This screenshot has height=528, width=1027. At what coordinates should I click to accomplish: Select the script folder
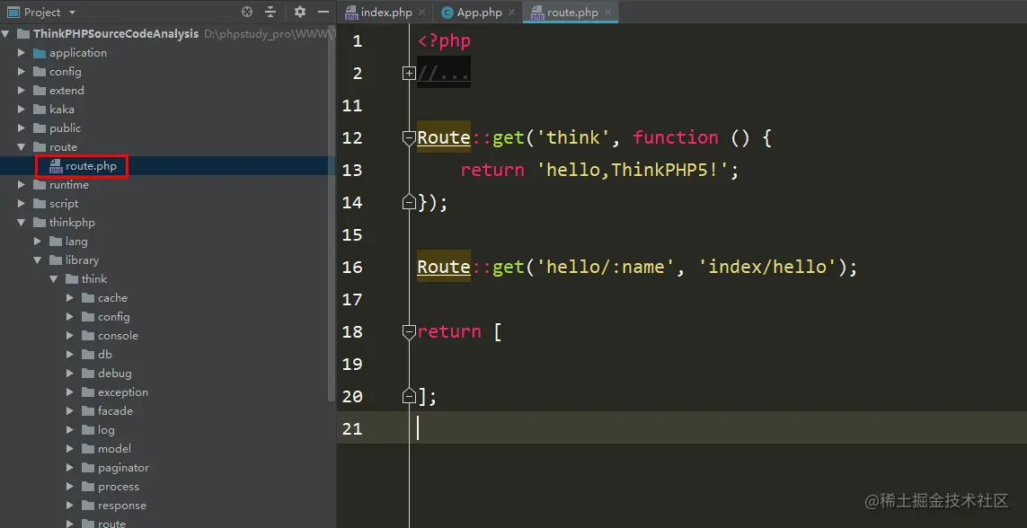(x=56, y=204)
